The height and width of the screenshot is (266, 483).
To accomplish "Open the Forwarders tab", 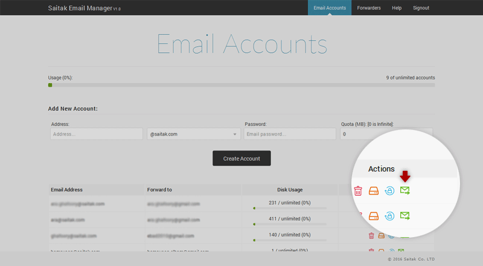I will click(x=368, y=8).
